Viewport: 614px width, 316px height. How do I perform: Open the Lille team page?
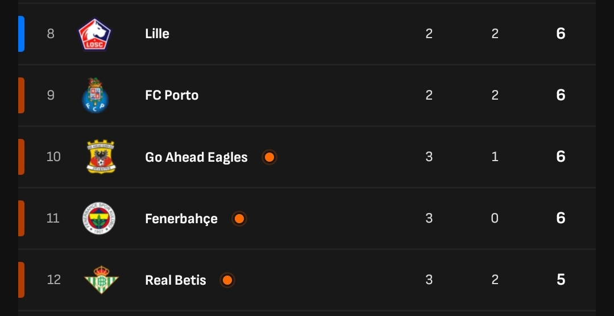(157, 34)
